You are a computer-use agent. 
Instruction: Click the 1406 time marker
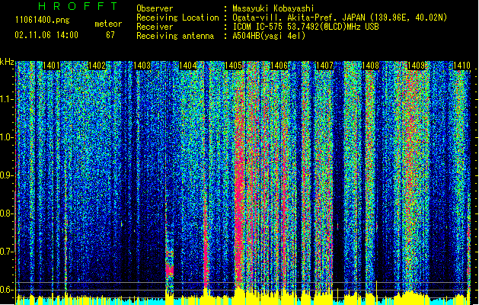point(279,66)
